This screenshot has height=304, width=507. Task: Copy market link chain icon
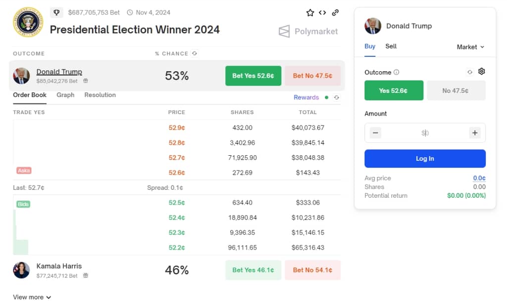[x=335, y=12]
